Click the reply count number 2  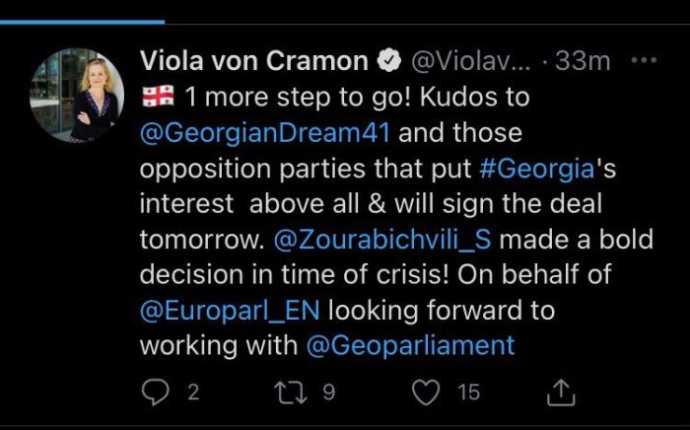click(193, 392)
